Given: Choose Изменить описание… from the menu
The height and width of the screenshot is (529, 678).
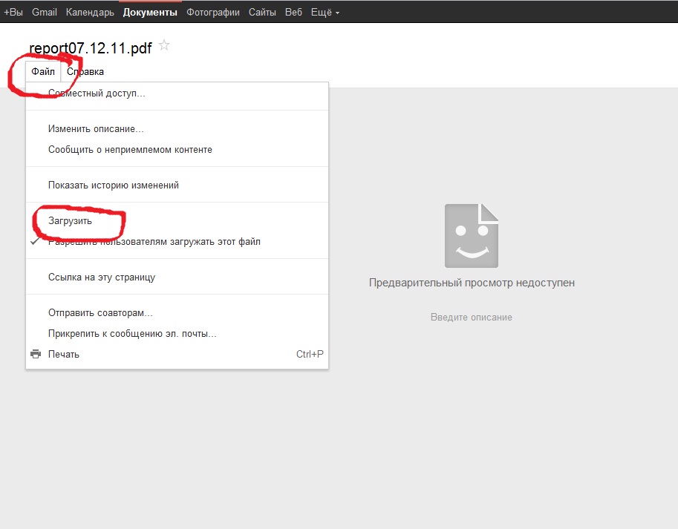Looking at the screenshot, I should [177, 129].
